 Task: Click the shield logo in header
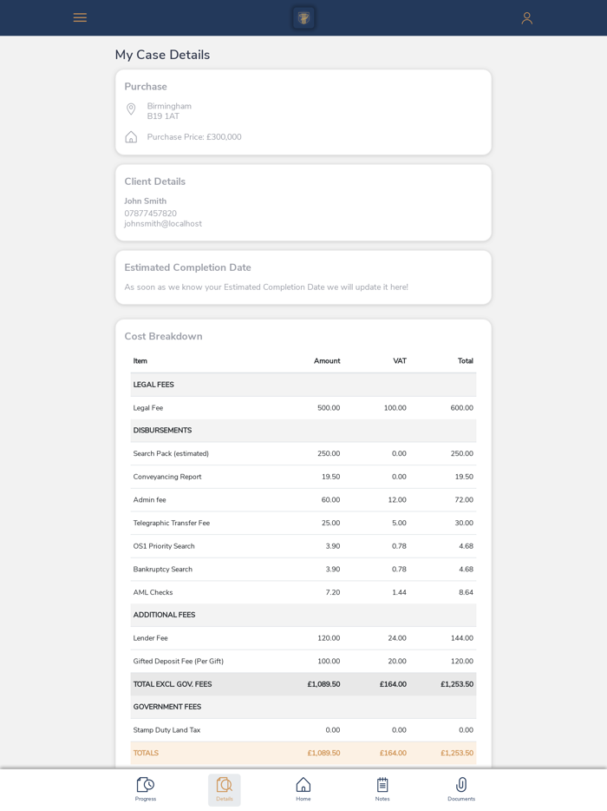[303, 17]
